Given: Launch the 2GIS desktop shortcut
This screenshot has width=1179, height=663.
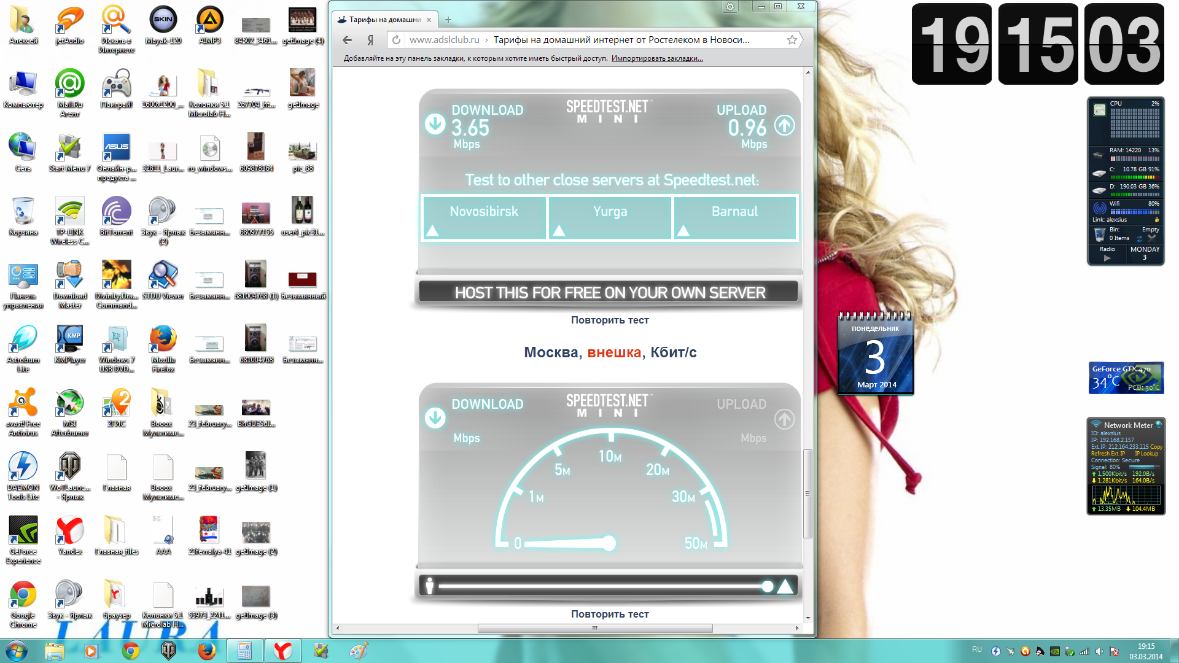Looking at the screenshot, I should pyautogui.click(x=116, y=407).
